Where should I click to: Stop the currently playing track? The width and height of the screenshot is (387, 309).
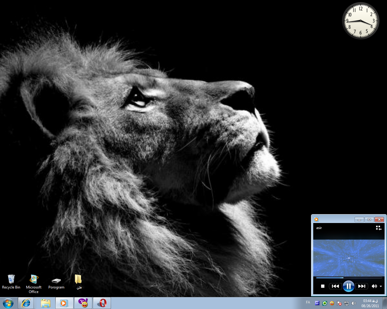tap(323, 286)
